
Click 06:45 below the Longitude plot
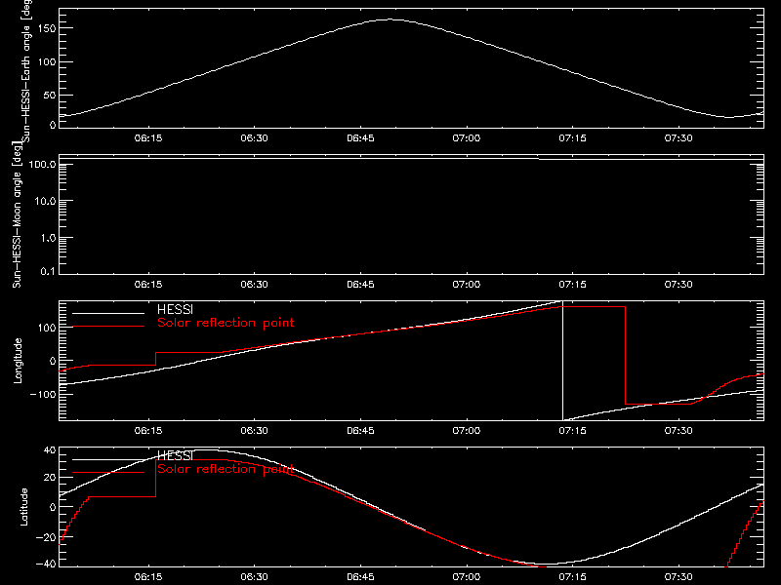click(x=360, y=431)
